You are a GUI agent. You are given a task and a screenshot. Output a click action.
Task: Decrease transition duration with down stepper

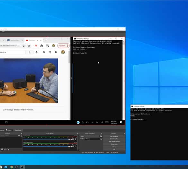[x=101, y=139]
